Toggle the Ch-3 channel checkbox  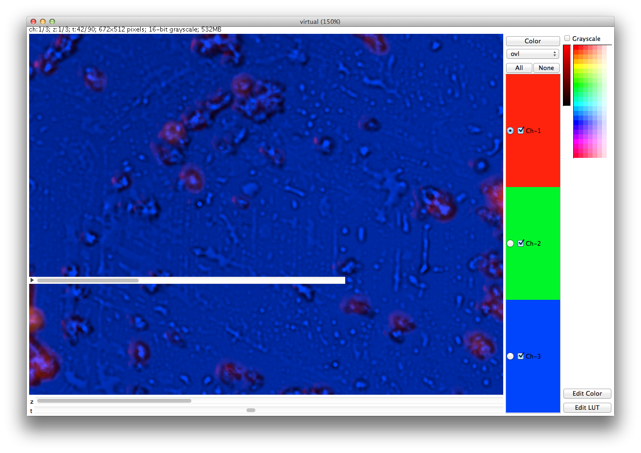coord(521,356)
